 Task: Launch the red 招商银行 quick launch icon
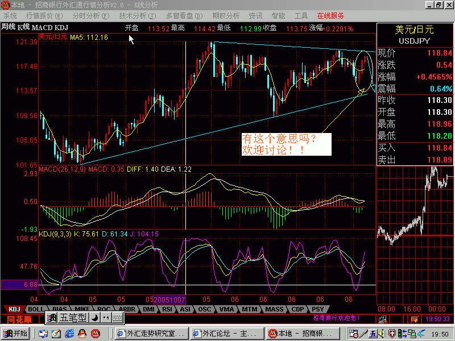[96, 334]
